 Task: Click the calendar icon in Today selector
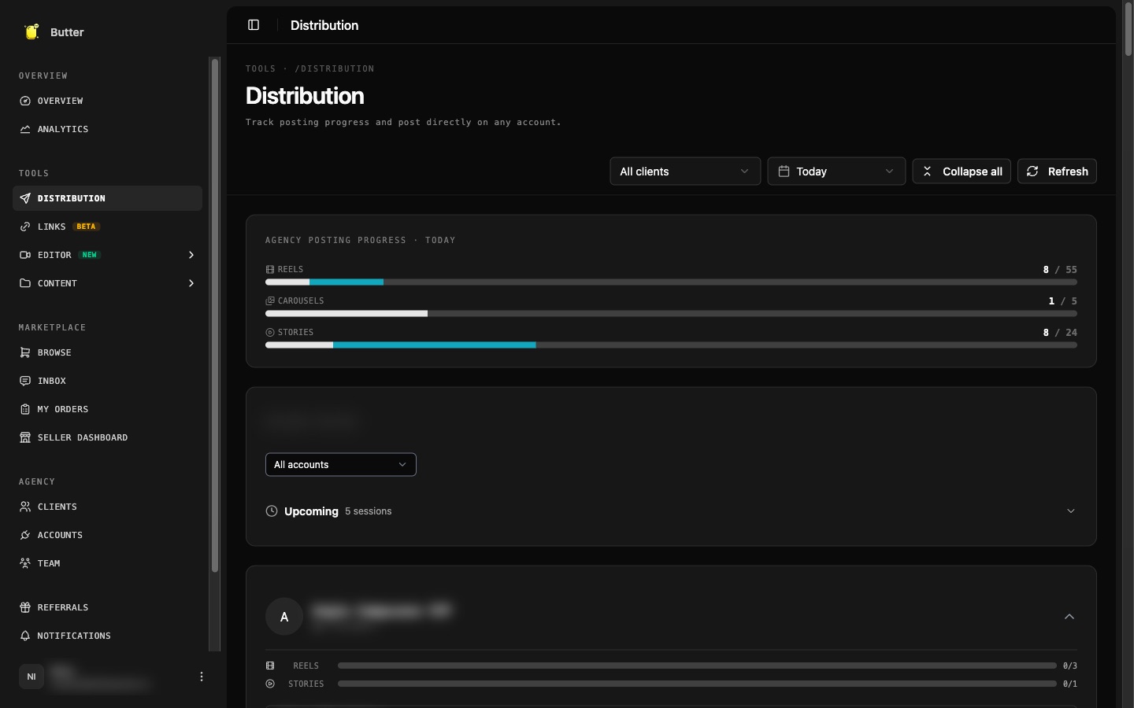tap(784, 171)
